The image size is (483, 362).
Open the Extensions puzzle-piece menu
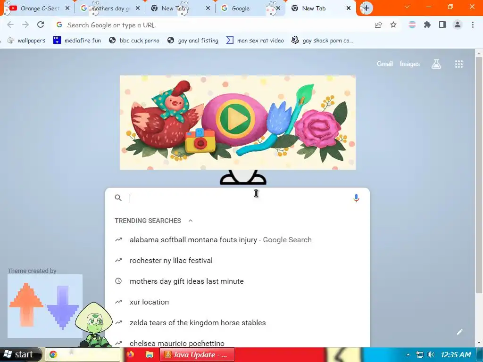pyautogui.click(x=427, y=25)
